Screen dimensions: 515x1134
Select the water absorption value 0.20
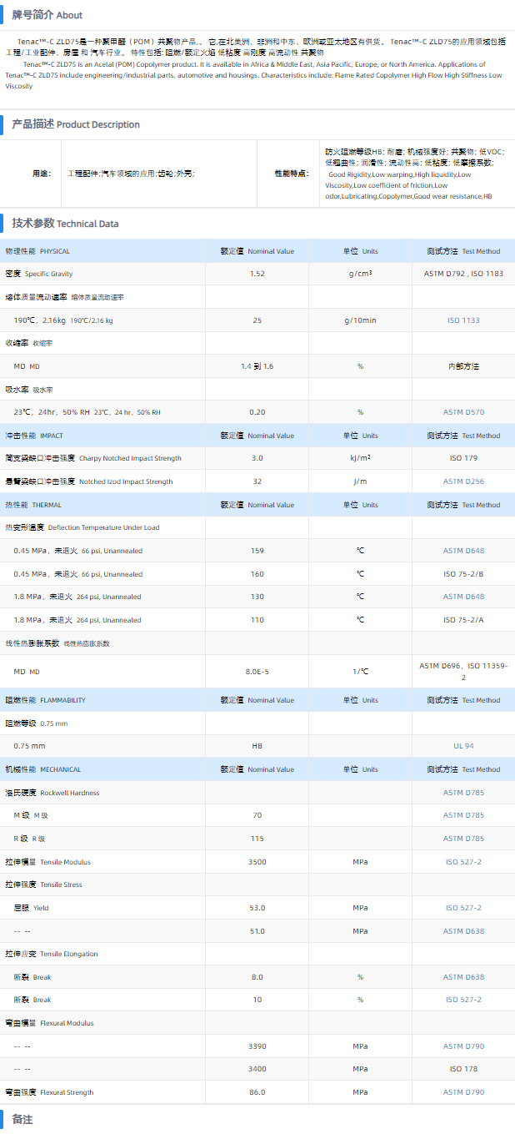click(x=257, y=412)
